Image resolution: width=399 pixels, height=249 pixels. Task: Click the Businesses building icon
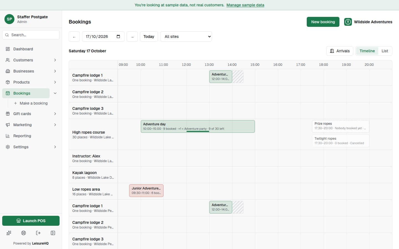pos(8,71)
